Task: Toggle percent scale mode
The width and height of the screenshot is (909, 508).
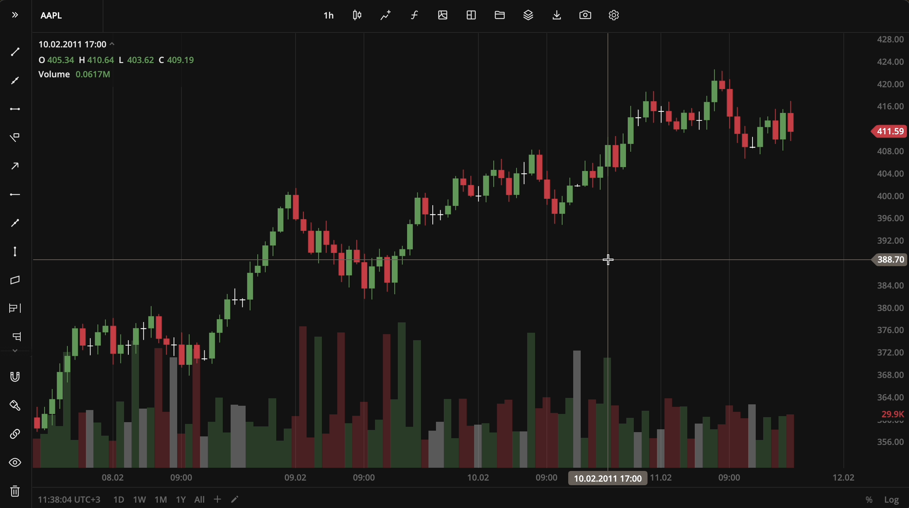Action: coord(869,499)
